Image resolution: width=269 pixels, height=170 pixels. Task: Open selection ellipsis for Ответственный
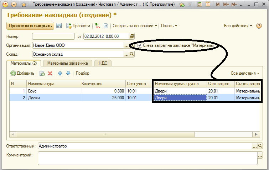point(255,146)
